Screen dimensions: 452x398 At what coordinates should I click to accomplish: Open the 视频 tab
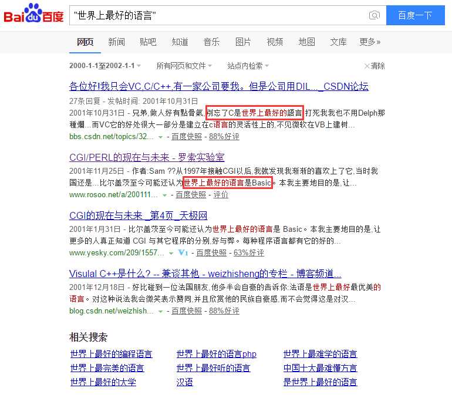[x=275, y=42]
